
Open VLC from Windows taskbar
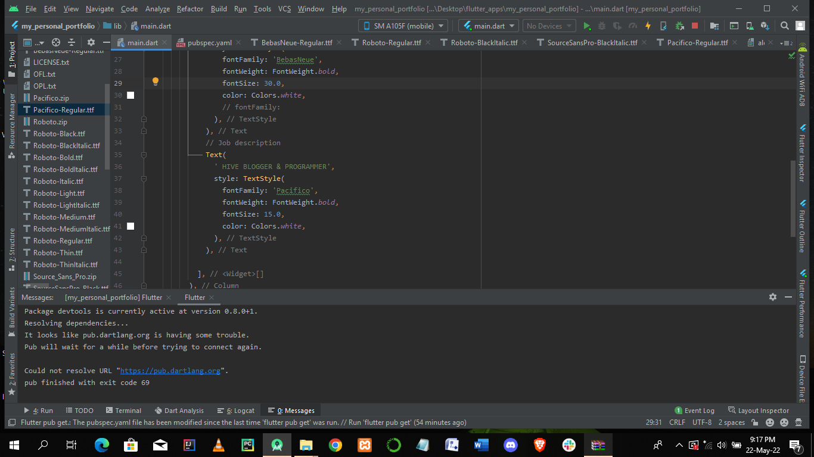coord(219,445)
